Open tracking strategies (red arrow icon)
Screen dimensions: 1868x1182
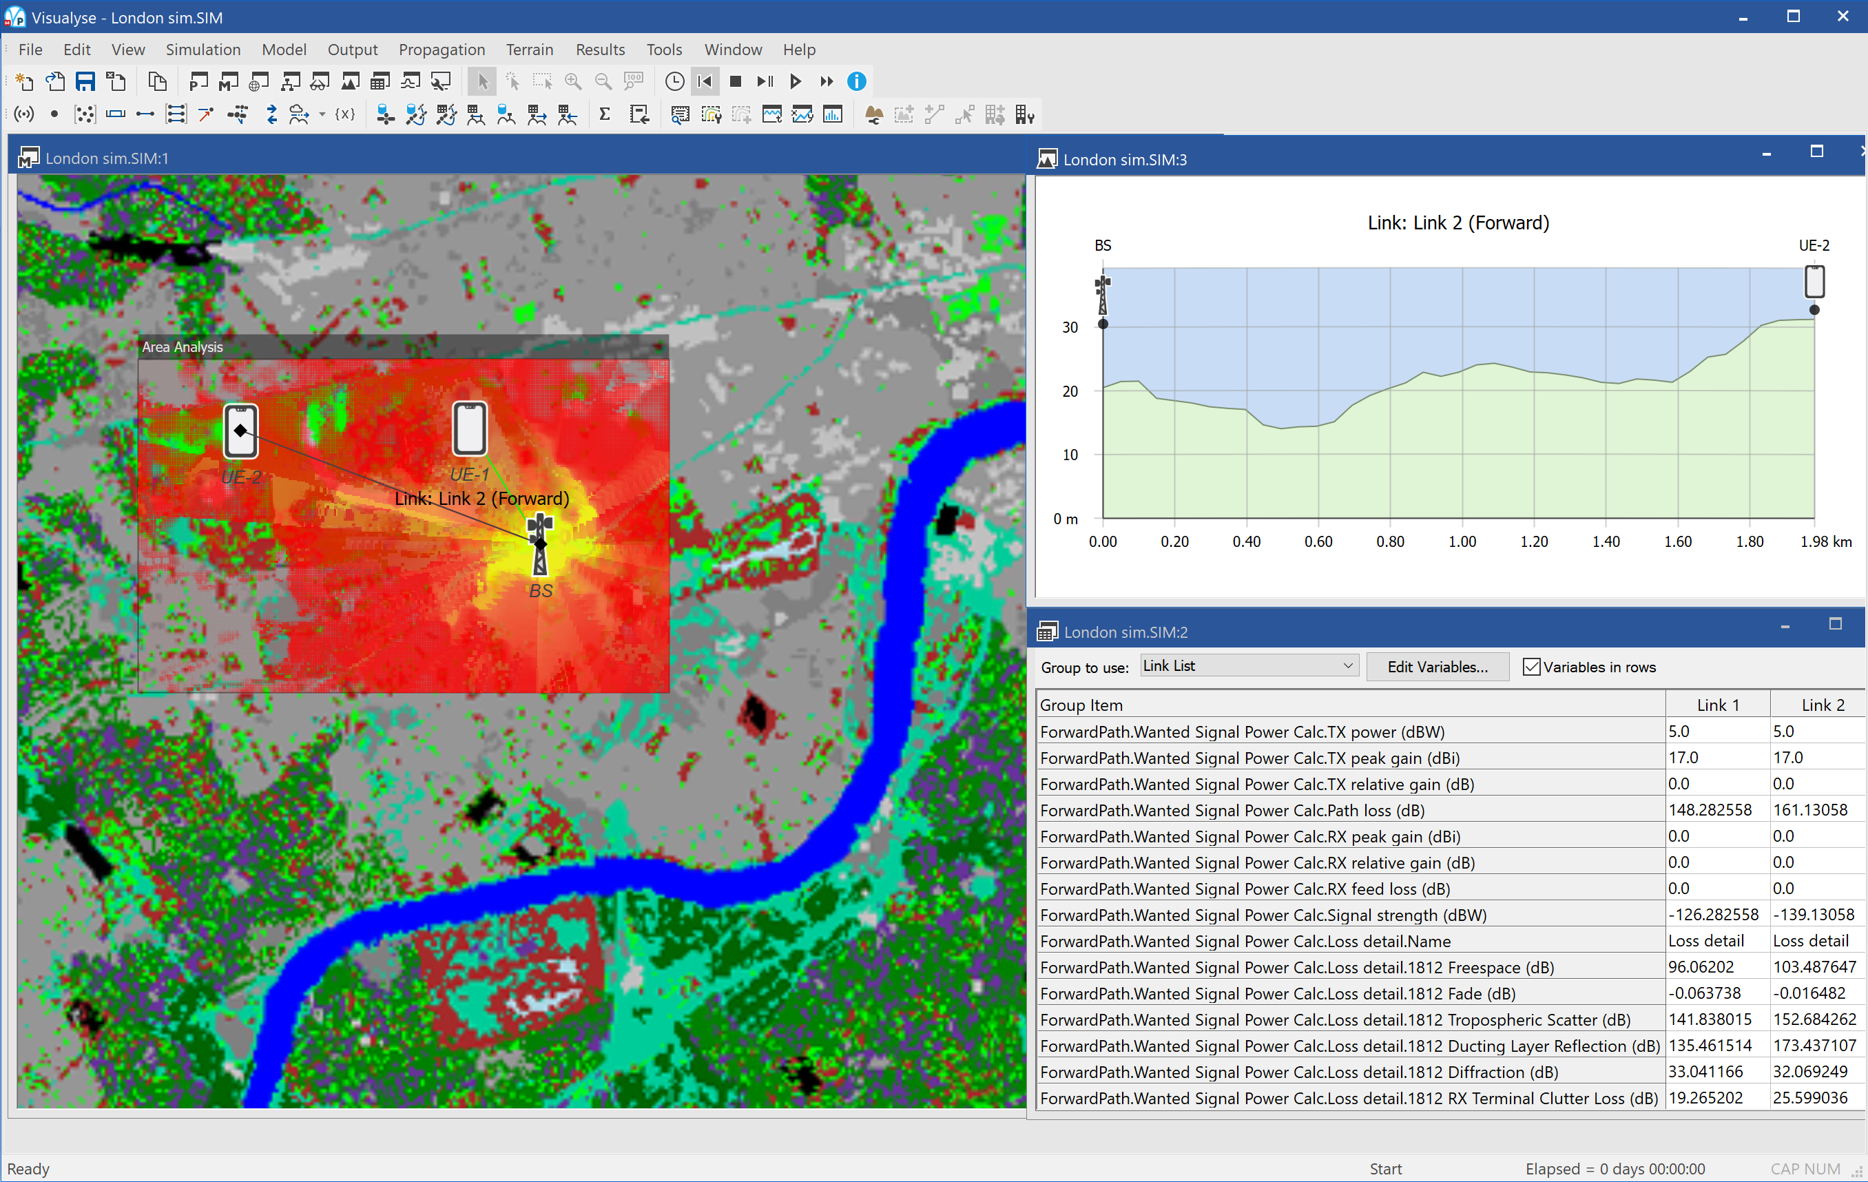point(207,115)
